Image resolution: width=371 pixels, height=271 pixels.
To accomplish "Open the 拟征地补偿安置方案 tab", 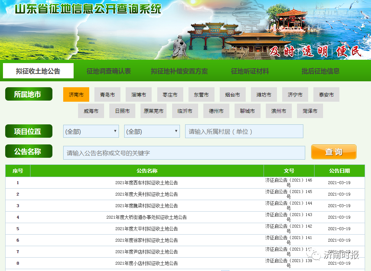I will [179, 71].
